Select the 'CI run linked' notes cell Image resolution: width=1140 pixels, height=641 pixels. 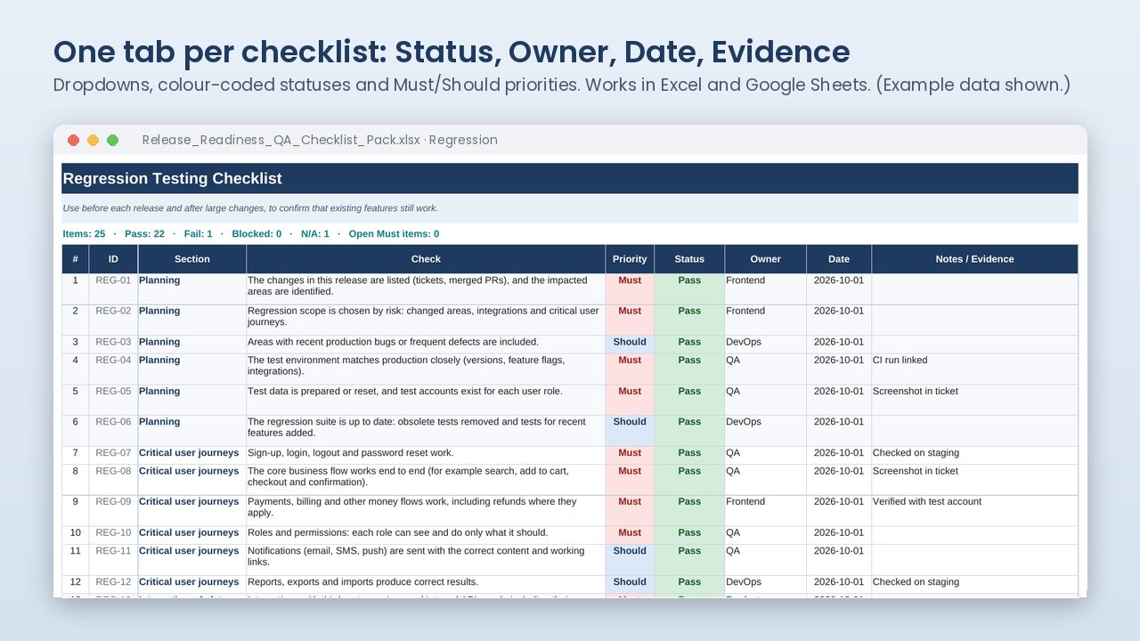click(974, 369)
